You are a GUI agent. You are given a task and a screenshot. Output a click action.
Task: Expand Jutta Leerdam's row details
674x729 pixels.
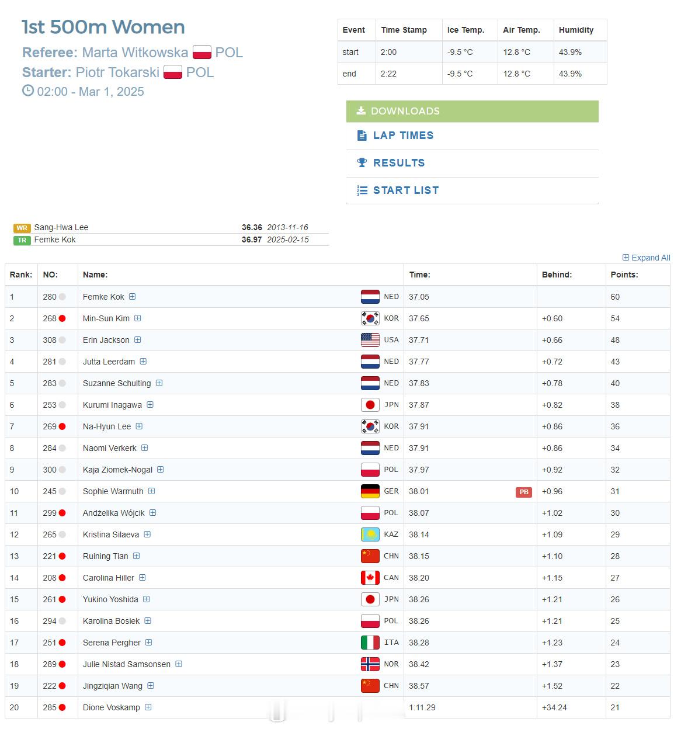point(143,362)
